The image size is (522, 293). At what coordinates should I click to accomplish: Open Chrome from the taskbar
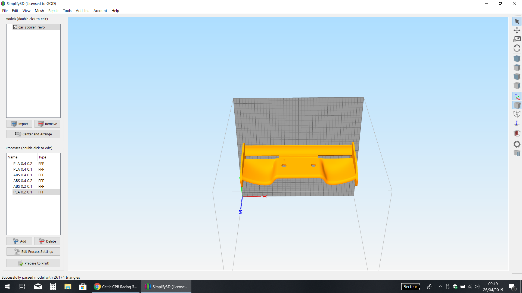[x=116, y=287]
